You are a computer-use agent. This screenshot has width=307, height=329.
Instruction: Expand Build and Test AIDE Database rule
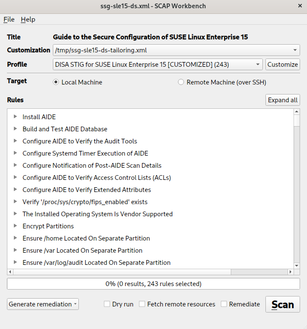coord(16,129)
